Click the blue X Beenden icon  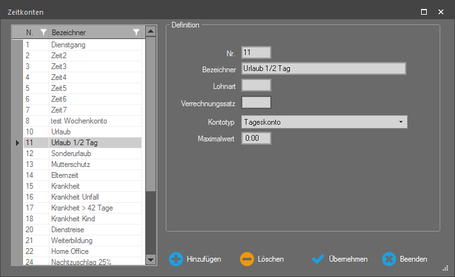tap(388, 259)
